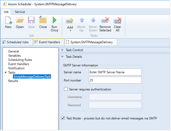Switch to the Job ribbon tab

pyautogui.click(x=6, y=12)
